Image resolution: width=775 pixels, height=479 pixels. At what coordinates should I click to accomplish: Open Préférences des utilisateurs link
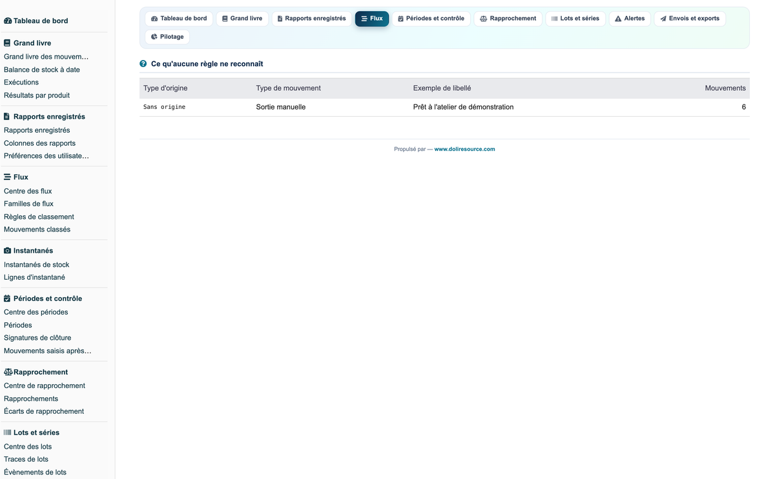(46, 156)
